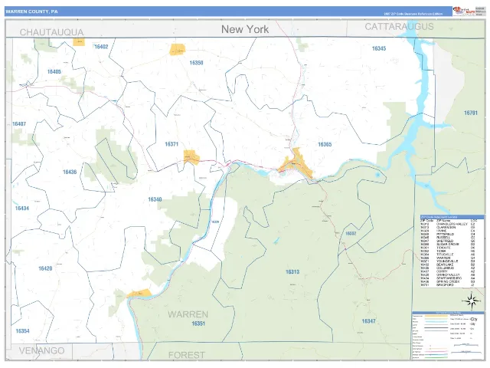Click the FOREST county label
This screenshot has width=490, height=368.
[x=187, y=355]
